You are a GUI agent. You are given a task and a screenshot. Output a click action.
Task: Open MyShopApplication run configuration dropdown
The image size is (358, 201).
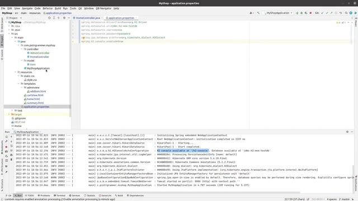point(279,13)
